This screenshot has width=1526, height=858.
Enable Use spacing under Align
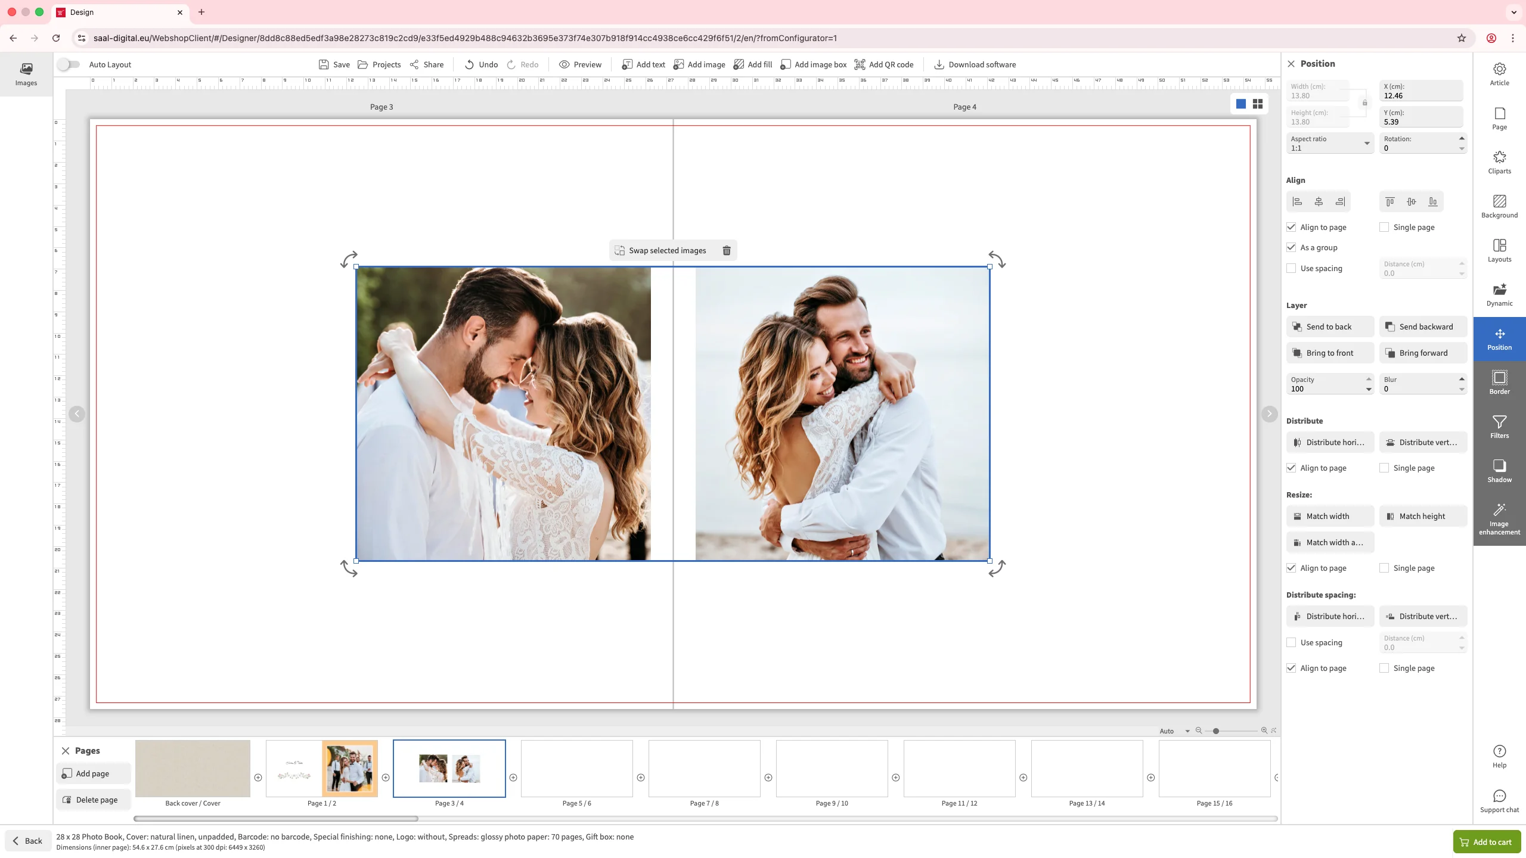tap(1291, 268)
